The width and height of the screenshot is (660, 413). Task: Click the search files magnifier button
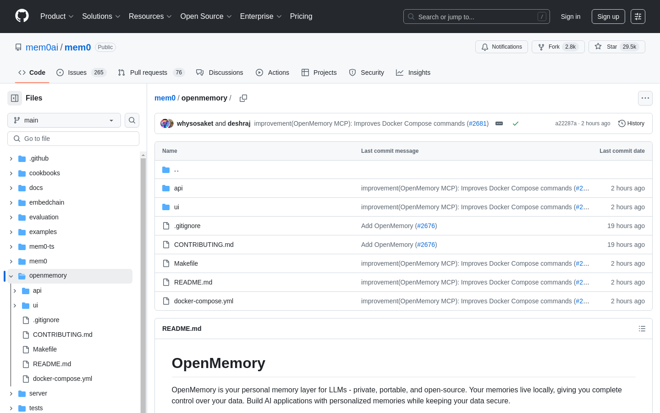(x=132, y=120)
